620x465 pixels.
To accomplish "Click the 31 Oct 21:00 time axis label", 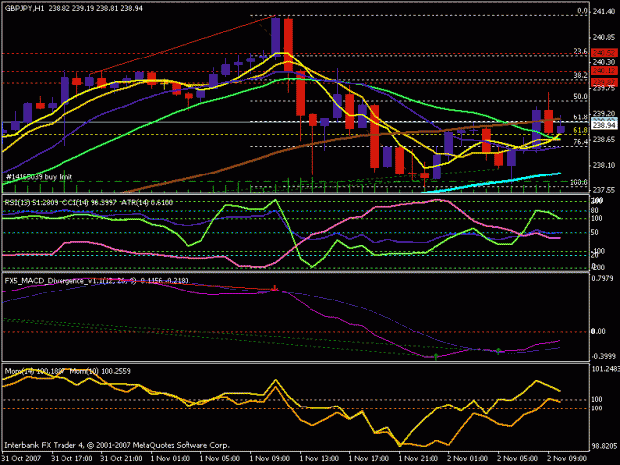I will click(x=121, y=459).
